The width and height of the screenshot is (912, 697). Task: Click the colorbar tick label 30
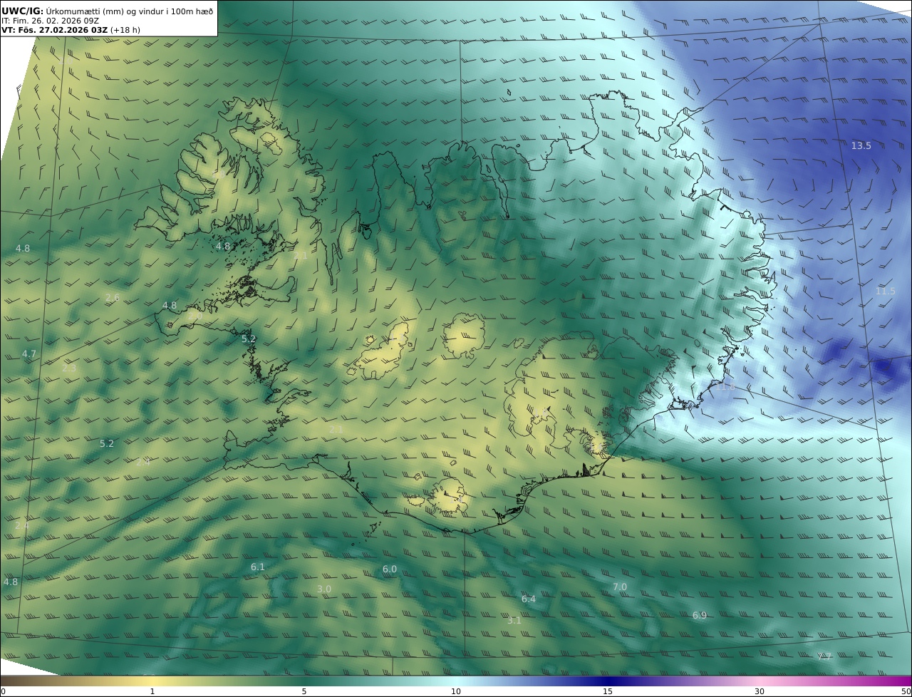click(x=760, y=691)
